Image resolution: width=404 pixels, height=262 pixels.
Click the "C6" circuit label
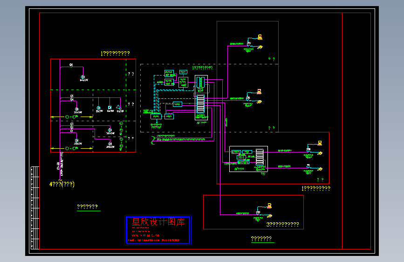[x=71, y=65]
